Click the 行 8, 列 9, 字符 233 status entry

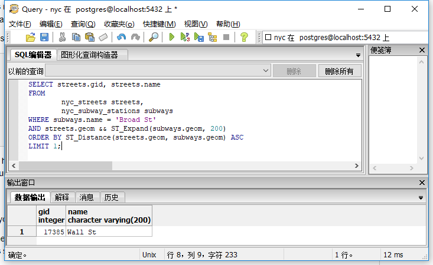(x=202, y=255)
